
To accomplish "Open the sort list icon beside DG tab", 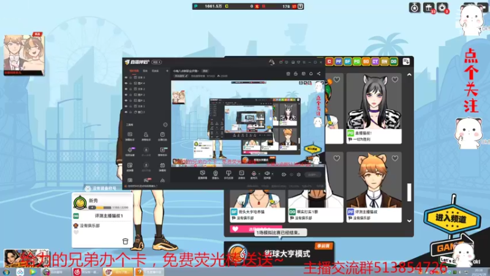I will pos(406,62).
